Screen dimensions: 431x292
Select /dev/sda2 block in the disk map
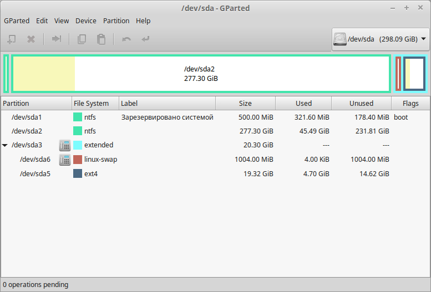(x=201, y=74)
